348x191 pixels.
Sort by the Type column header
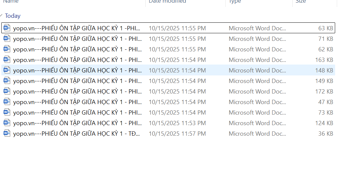click(235, 2)
